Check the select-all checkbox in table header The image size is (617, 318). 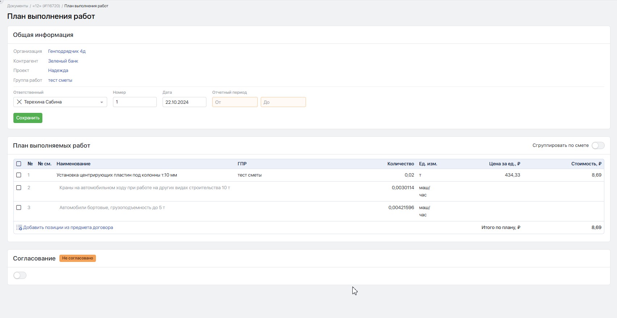click(19, 164)
